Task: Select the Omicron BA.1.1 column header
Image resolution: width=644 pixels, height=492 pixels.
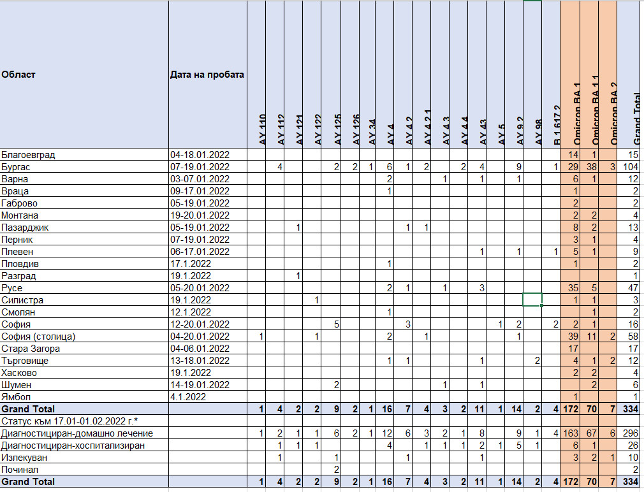Action: point(589,75)
